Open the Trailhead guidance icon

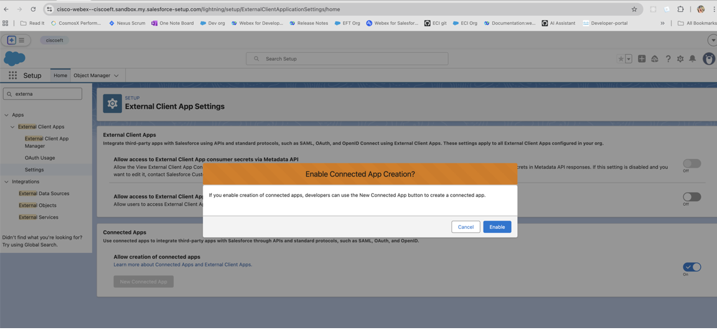coord(655,59)
